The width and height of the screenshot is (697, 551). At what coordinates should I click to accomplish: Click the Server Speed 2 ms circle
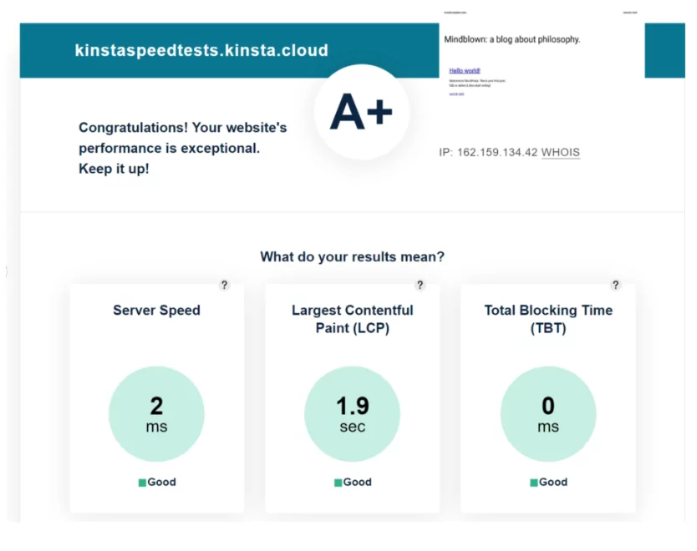tap(156, 413)
